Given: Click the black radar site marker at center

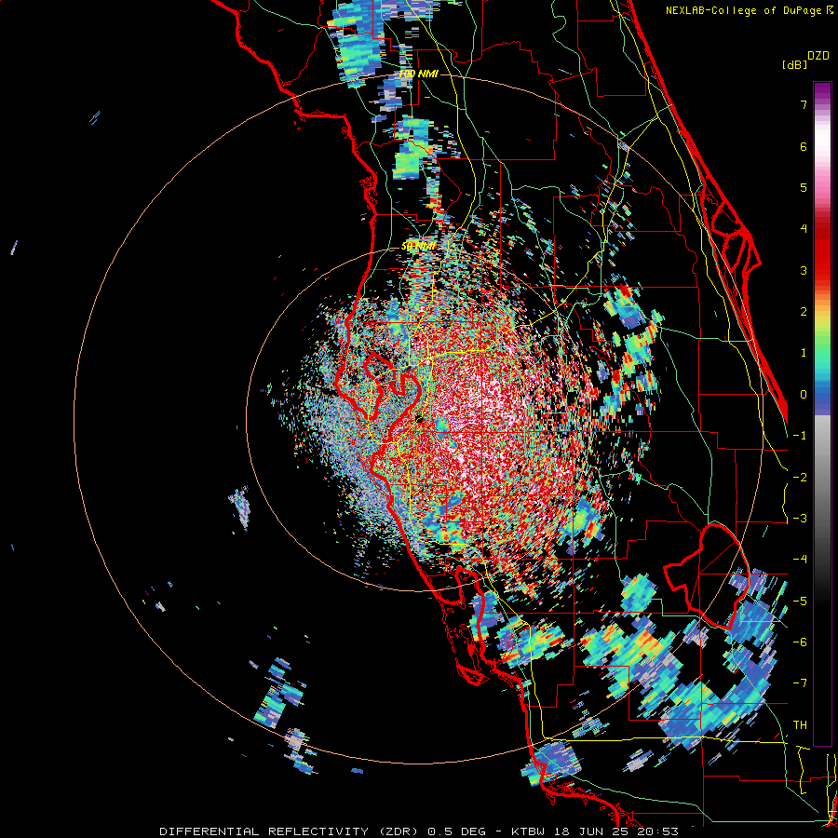Looking at the screenshot, I should pyautogui.click(x=419, y=419).
